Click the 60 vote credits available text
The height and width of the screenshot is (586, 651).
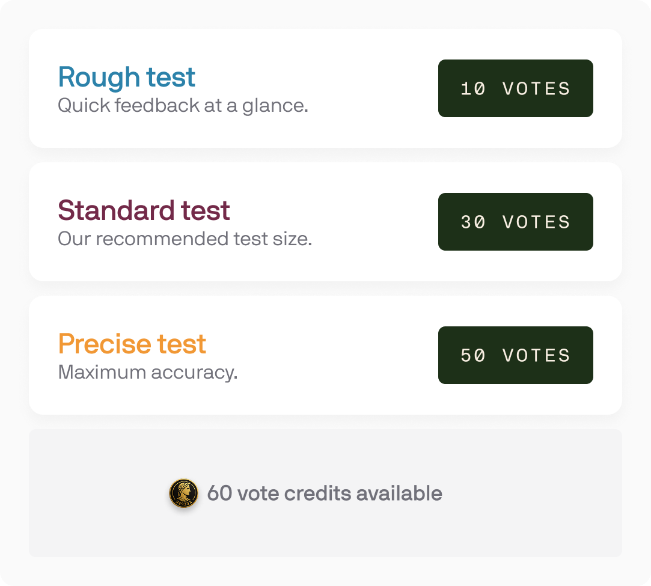click(324, 493)
